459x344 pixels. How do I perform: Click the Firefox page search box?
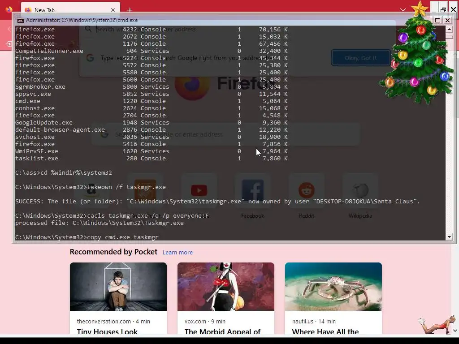click(225, 134)
